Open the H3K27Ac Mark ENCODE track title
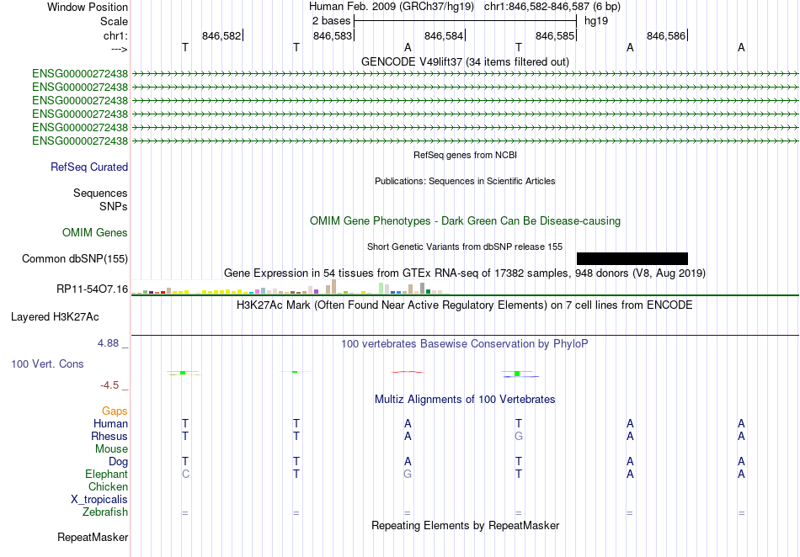 [465, 305]
